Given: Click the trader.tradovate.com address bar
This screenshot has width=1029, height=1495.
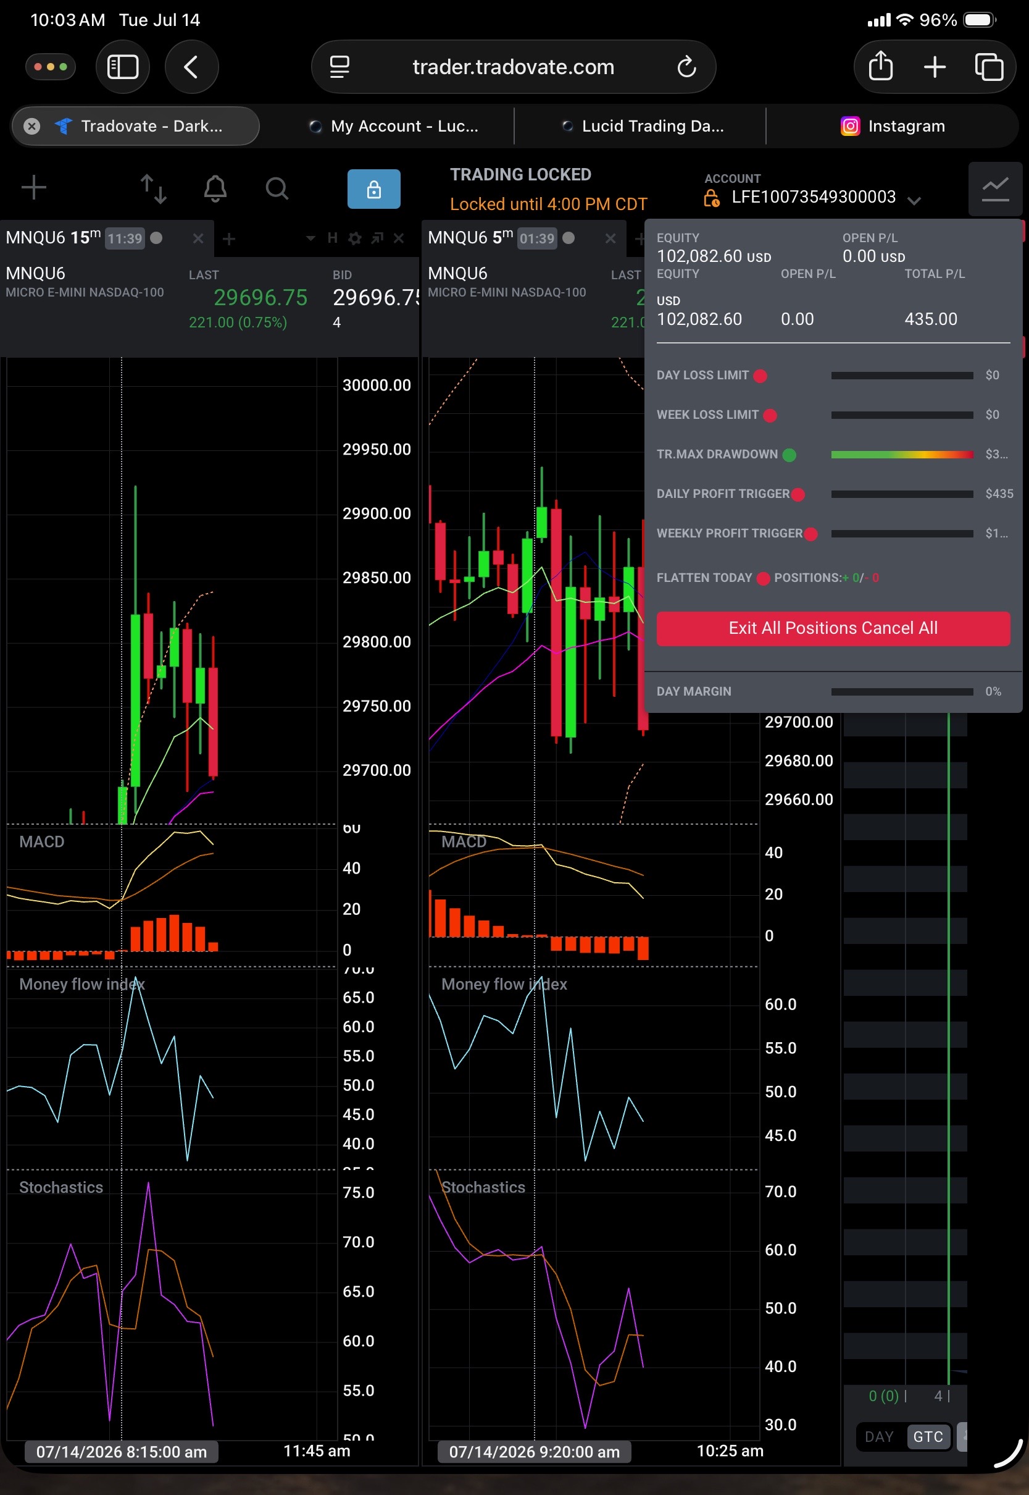Looking at the screenshot, I should pos(513,67).
